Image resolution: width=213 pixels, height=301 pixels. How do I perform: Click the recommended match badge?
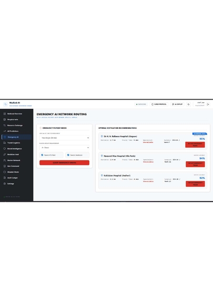pyautogui.click(x=199, y=133)
